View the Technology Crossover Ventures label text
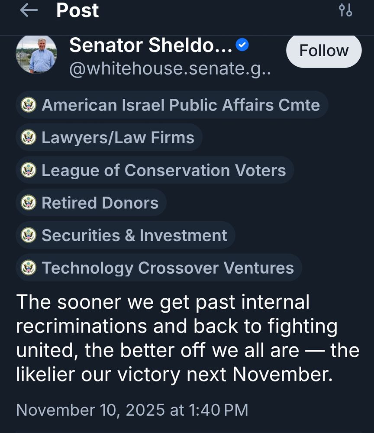 point(168,268)
